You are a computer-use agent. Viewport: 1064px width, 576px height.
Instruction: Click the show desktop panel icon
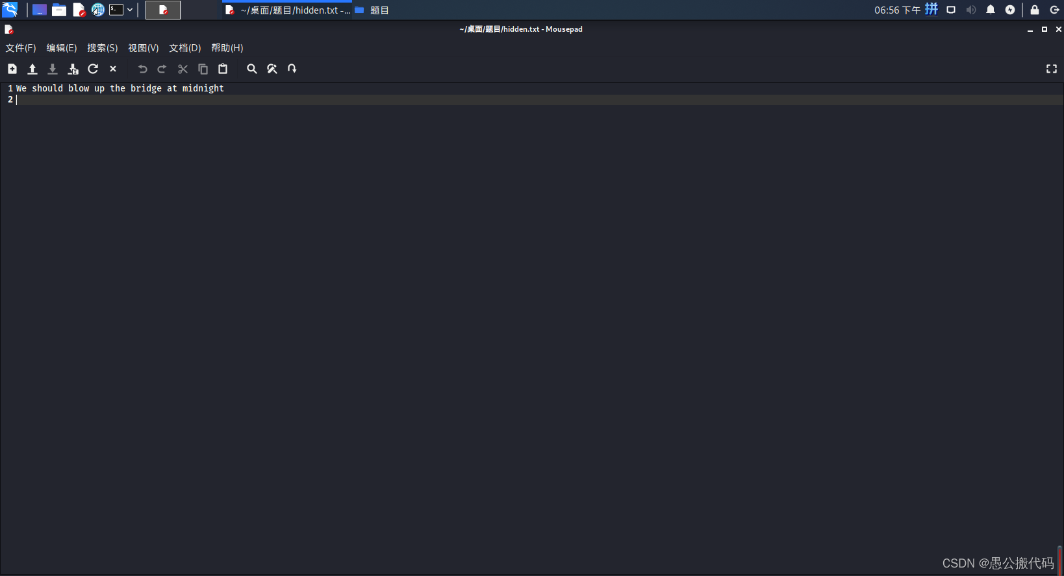pyautogui.click(x=40, y=10)
